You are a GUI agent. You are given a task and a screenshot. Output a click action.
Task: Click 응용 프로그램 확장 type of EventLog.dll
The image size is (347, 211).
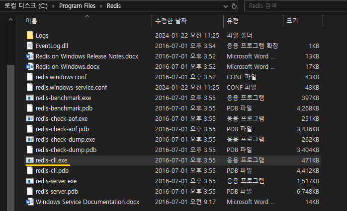(x=252, y=46)
